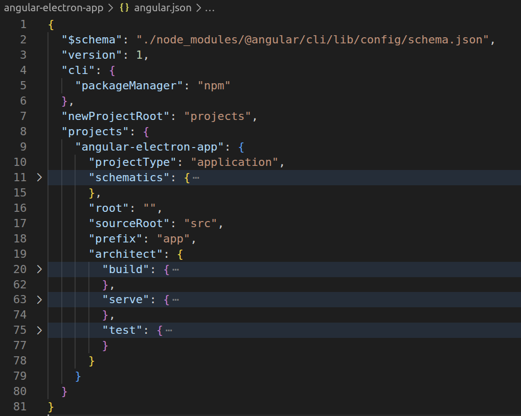Click the "npm" value
Viewport: 521px width, 416px height.
[214, 86]
